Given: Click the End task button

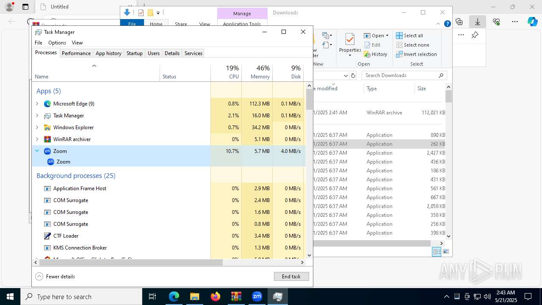Looking at the screenshot, I should 291,277.
